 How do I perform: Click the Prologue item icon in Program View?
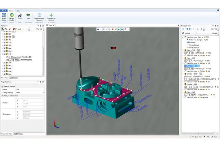click(x=188, y=42)
